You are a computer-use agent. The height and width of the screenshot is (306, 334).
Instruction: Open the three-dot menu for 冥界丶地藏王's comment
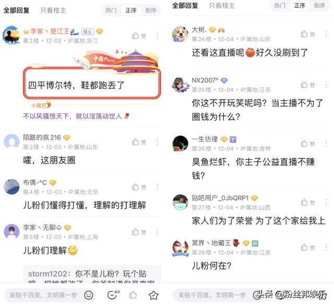[x=326, y=248]
